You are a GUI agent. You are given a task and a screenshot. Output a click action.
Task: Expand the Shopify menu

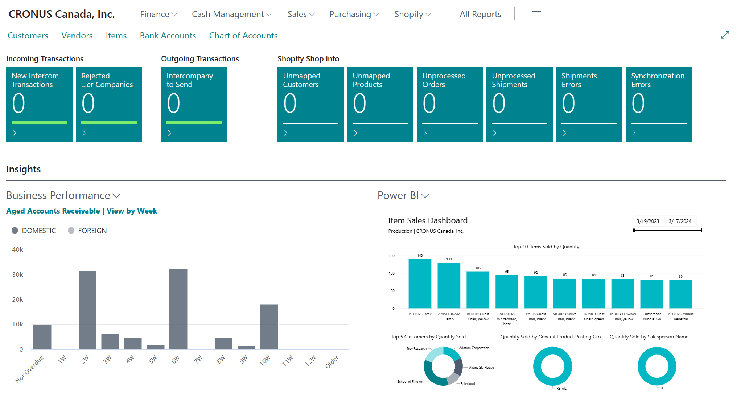(413, 14)
